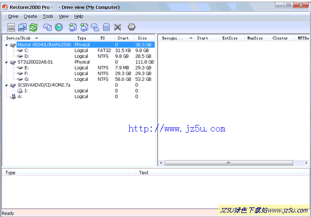The image size is (311, 217).
Task: Click the C: partition drive icon
Action: pyautogui.click(x=20, y=50)
